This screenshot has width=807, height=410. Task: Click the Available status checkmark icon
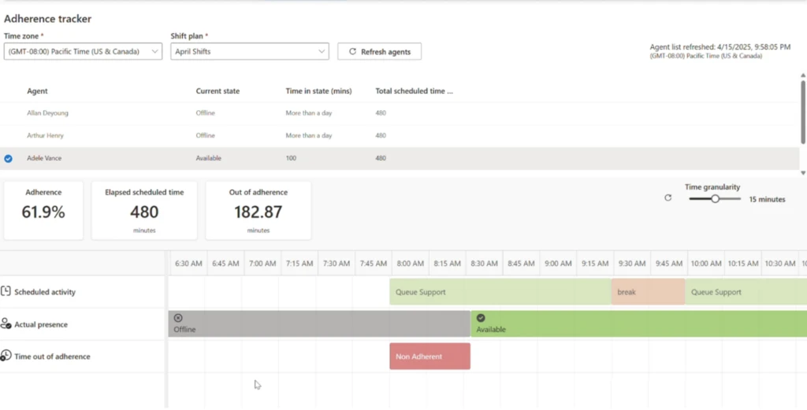[x=481, y=318]
